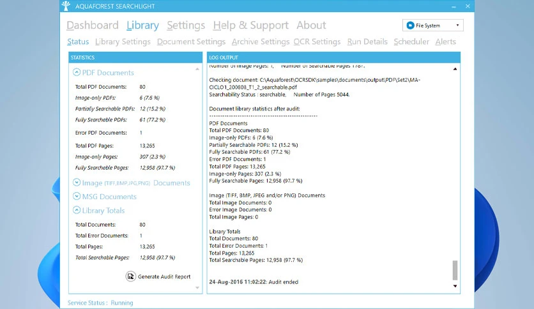Click the 'Total Image Documents: 0' log line

[240, 202]
